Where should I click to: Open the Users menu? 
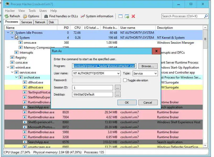[x=43, y=11]
